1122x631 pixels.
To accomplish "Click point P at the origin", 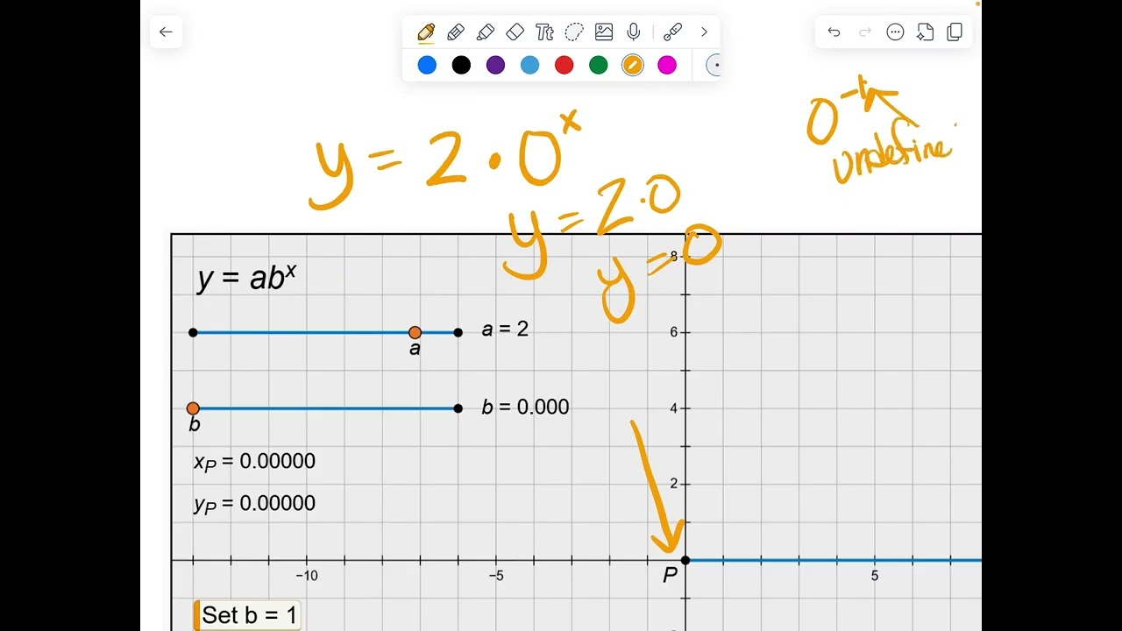I will [685, 560].
